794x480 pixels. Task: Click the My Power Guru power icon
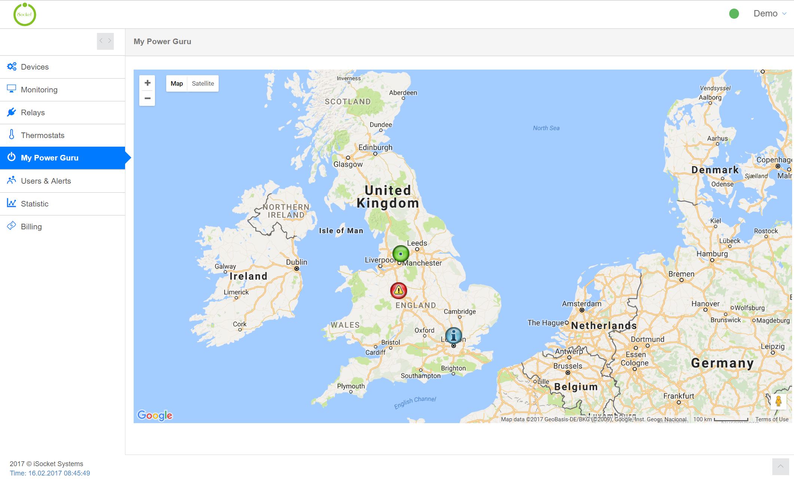point(12,158)
